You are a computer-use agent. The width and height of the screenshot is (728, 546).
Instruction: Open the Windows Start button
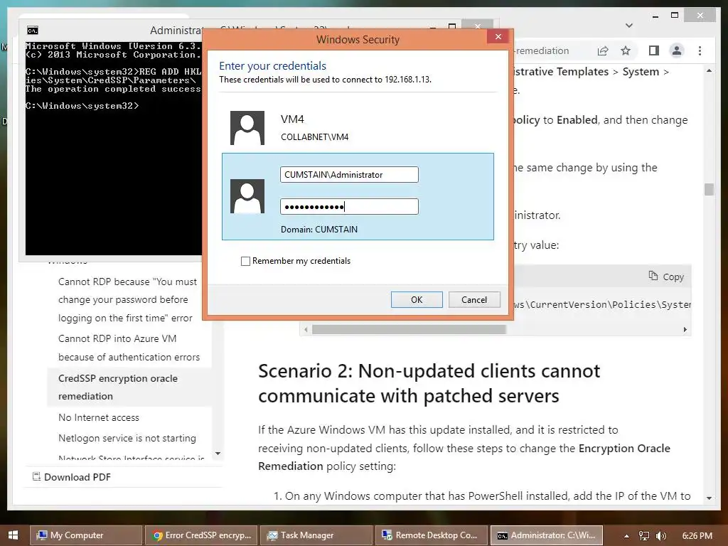(x=13, y=535)
